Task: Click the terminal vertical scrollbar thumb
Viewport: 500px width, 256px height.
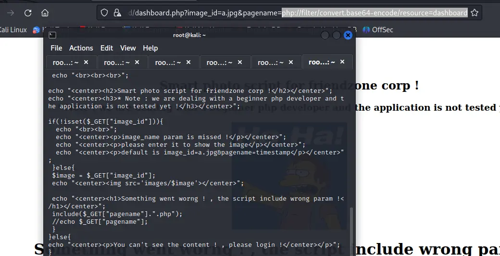Action: pos(351,231)
